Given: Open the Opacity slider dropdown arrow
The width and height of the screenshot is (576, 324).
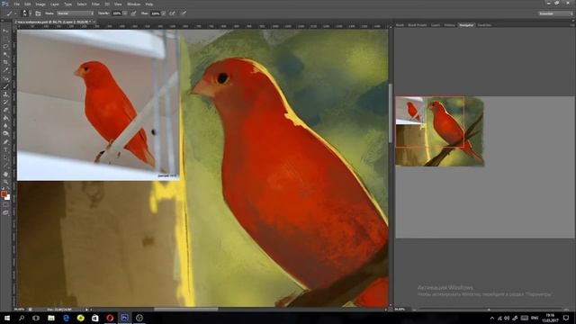Looking at the screenshot, I should pyautogui.click(x=125, y=13).
